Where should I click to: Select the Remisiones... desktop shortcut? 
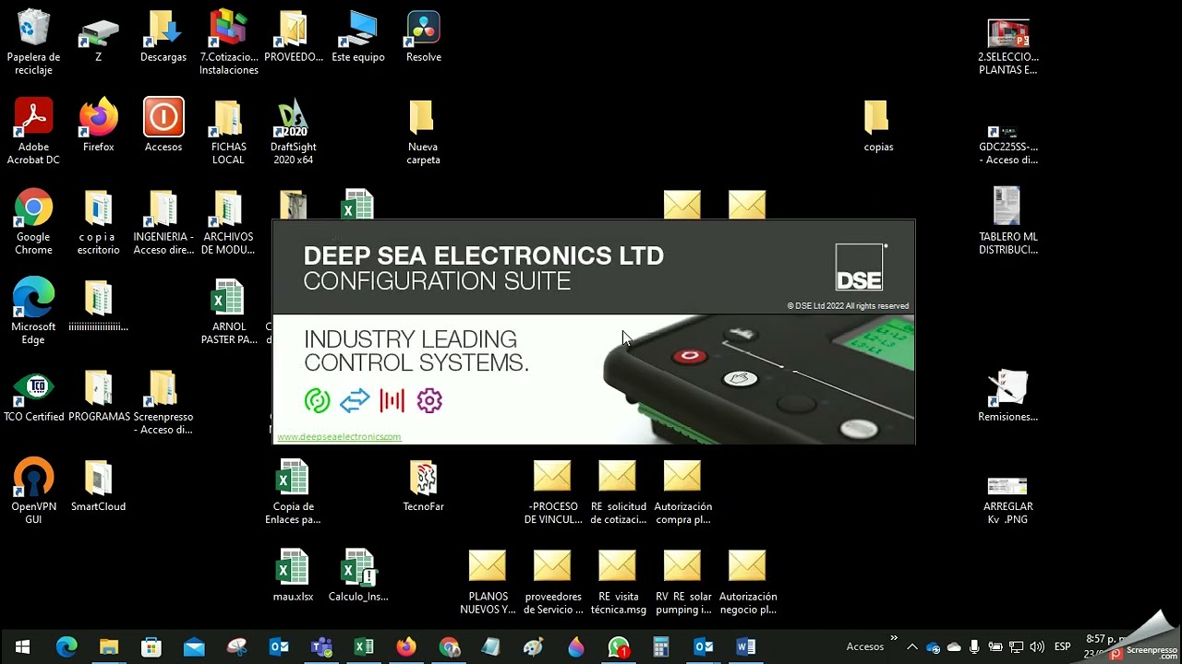click(x=1007, y=395)
